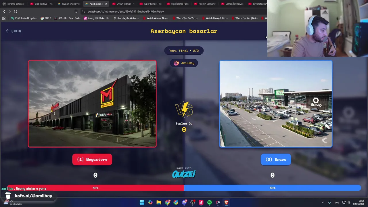Switch to the Huseyn Salmanov tab
Image resolution: width=368 pixels, height=207 pixels.
[205, 4]
